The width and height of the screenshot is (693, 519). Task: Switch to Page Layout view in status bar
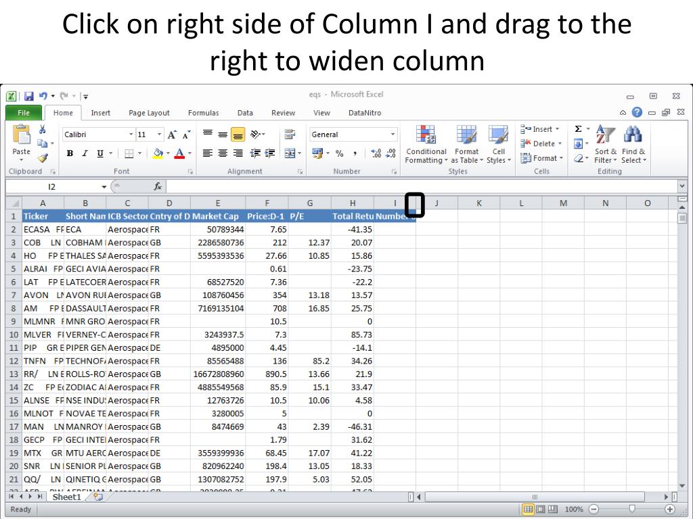point(540,510)
